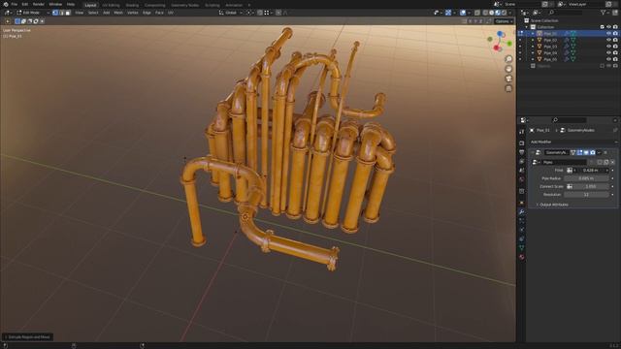Enable vertex select mode
This screenshot has width=621, height=349.
(x=55, y=13)
